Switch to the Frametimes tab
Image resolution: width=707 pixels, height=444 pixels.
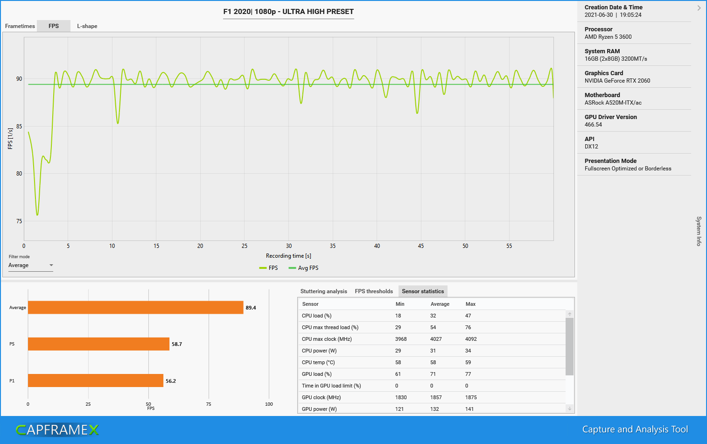20,26
